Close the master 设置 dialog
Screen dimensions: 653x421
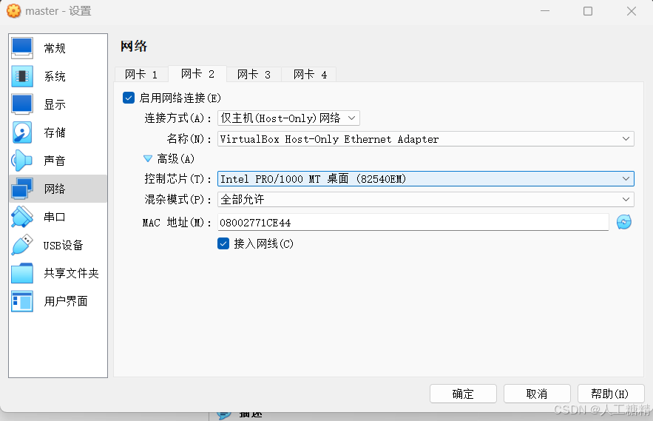[x=632, y=11]
